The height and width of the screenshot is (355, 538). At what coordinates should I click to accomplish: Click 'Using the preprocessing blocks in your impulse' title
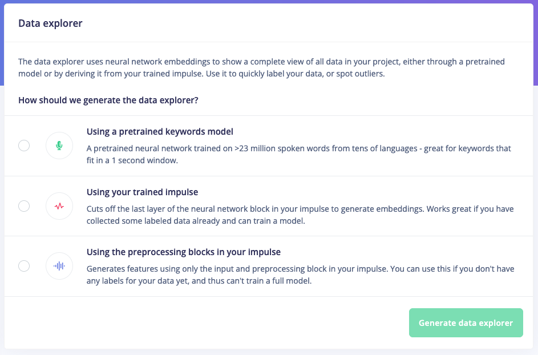click(x=184, y=252)
